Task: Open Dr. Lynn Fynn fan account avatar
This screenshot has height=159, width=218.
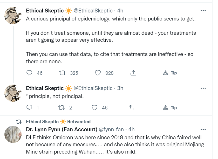Action: coord(12,134)
